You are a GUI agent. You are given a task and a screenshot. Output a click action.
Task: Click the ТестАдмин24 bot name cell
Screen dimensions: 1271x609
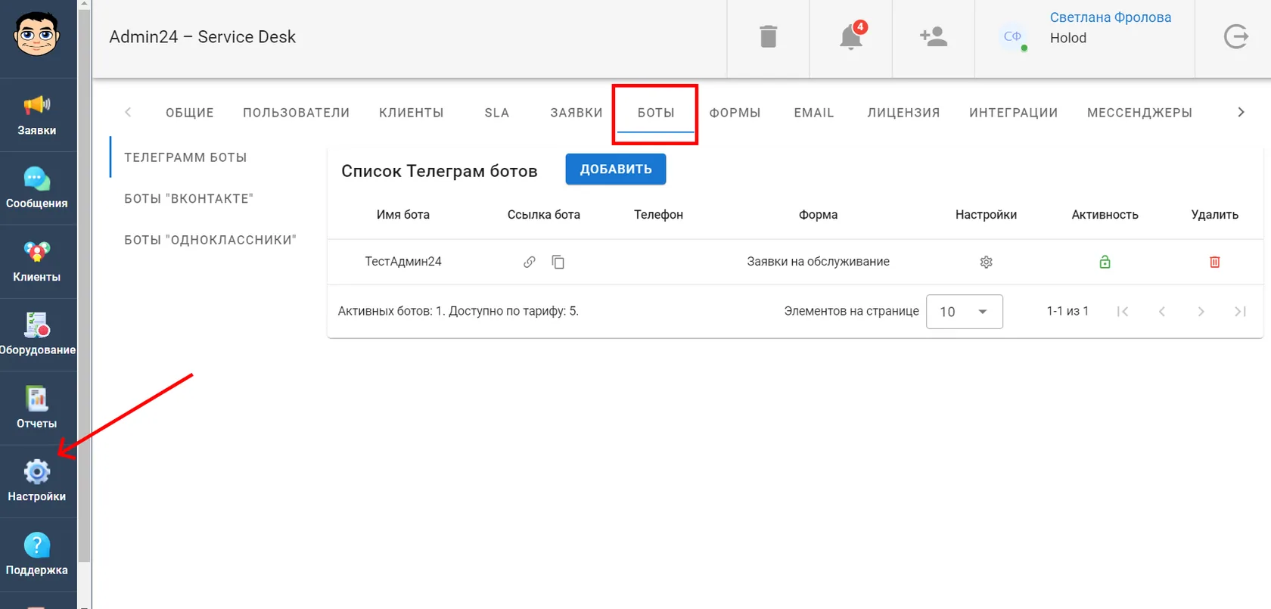click(403, 262)
